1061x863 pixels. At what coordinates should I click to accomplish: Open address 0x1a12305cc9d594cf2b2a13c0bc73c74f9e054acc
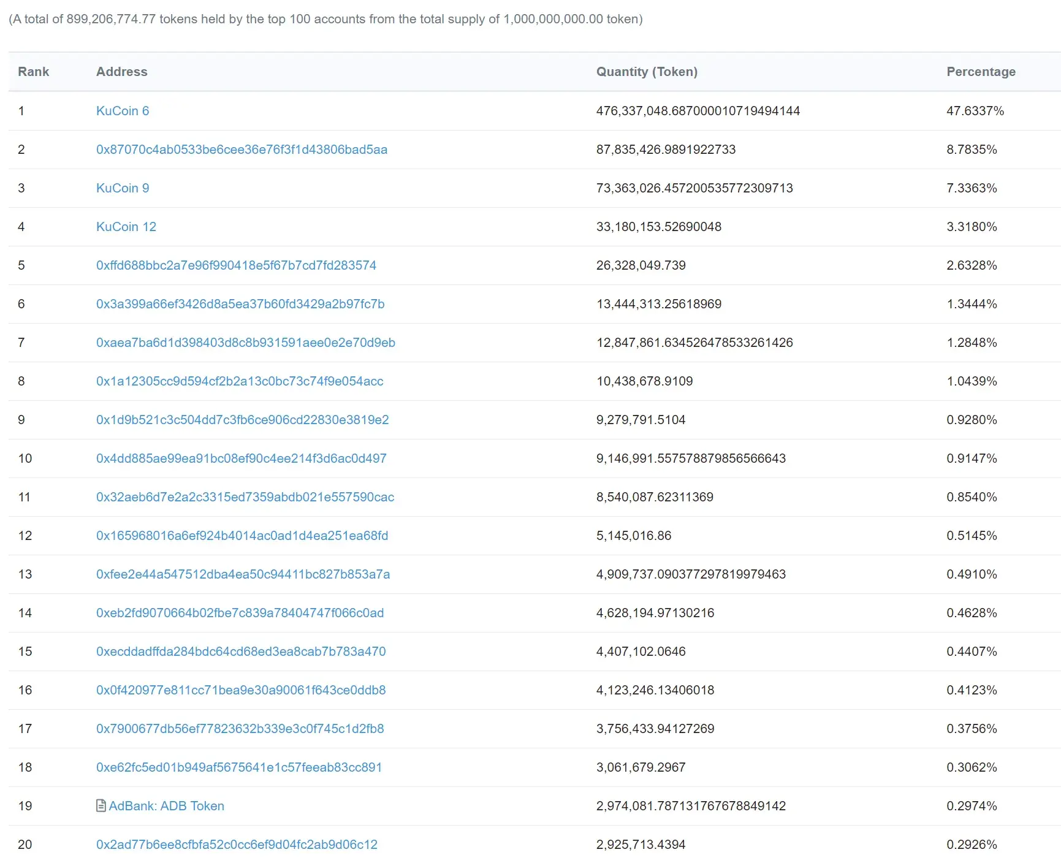tap(240, 381)
